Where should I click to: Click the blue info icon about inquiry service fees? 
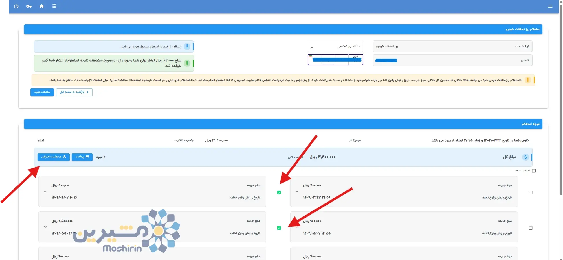[x=187, y=46]
